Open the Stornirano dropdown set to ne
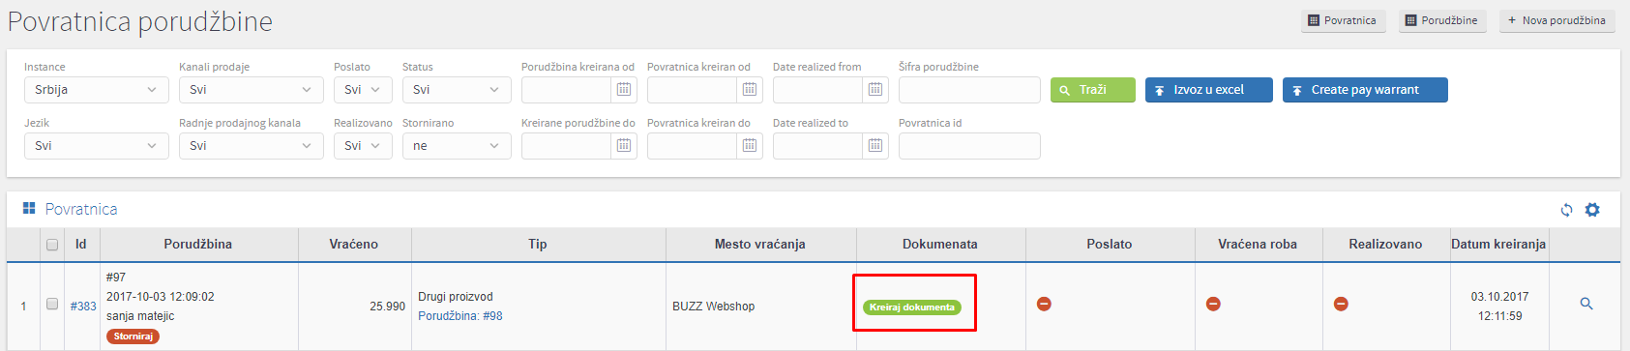Image resolution: width=1630 pixels, height=351 pixels. point(457,146)
